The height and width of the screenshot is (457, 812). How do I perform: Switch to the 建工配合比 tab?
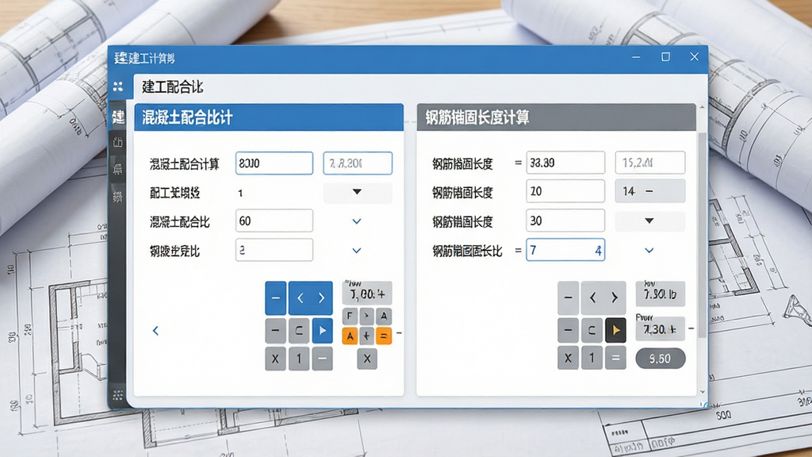172,87
